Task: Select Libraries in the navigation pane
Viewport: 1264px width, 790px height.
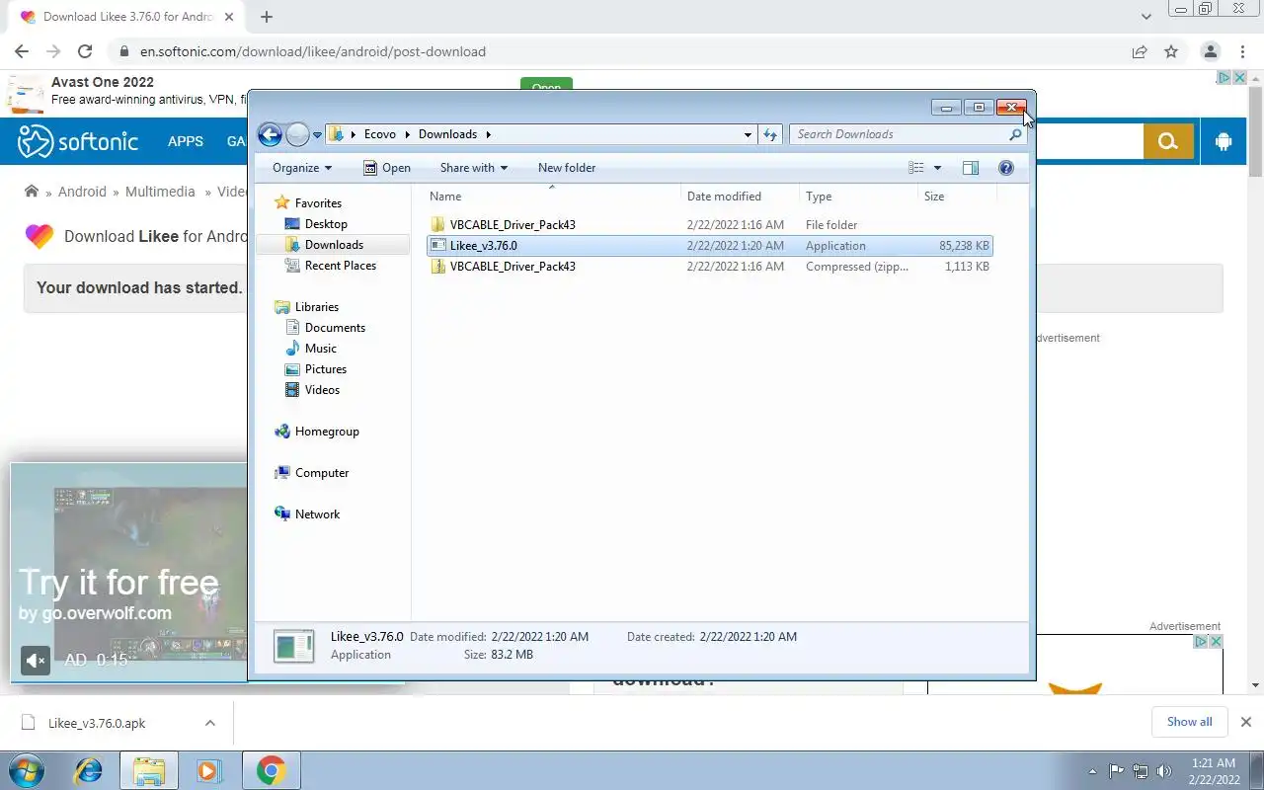Action: pos(317,307)
